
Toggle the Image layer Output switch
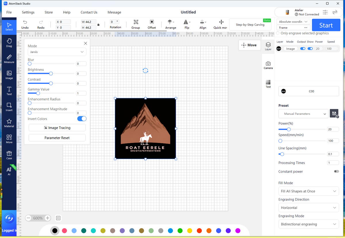(x=303, y=49)
